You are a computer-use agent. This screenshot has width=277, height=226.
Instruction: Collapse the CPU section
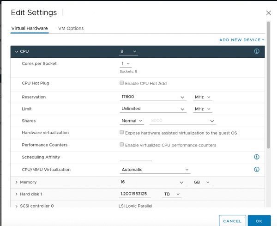[x=17, y=51]
